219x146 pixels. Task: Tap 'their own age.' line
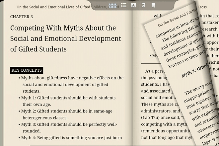(x=37, y=105)
